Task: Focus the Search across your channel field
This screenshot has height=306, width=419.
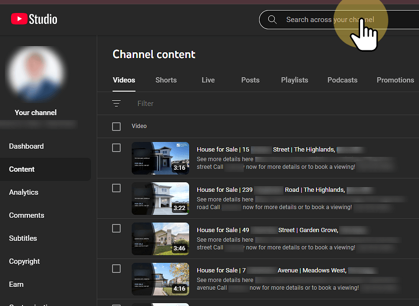Action: pyautogui.click(x=339, y=20)
